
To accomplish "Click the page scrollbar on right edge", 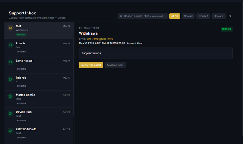I will click(x=242, y=68).
